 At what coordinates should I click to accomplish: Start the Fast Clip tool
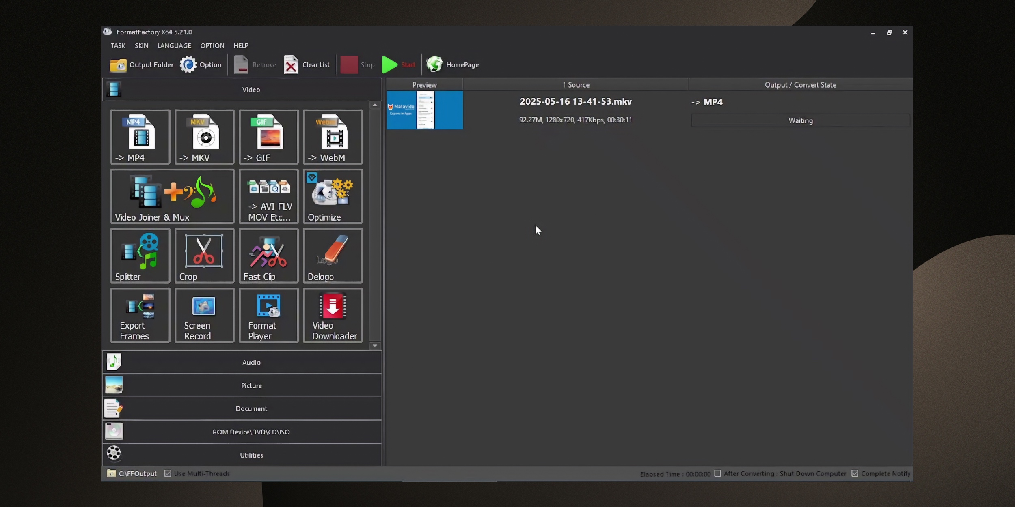point(268,256)
